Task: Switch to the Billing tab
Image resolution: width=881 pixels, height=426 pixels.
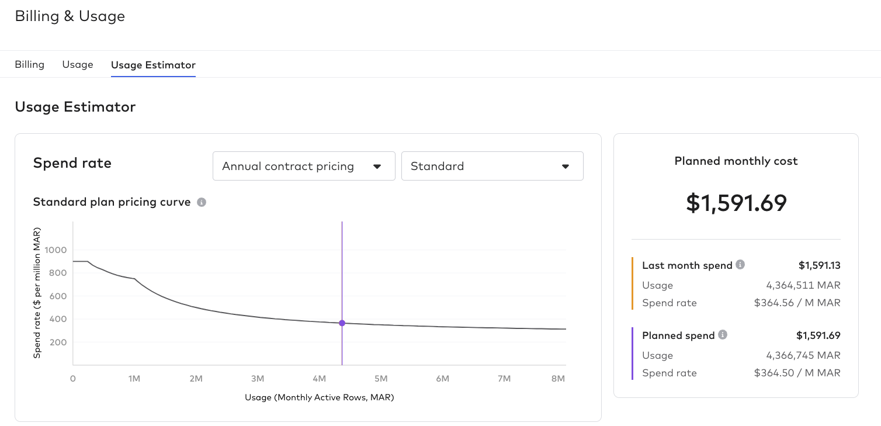Action: (x=30, y=64)
